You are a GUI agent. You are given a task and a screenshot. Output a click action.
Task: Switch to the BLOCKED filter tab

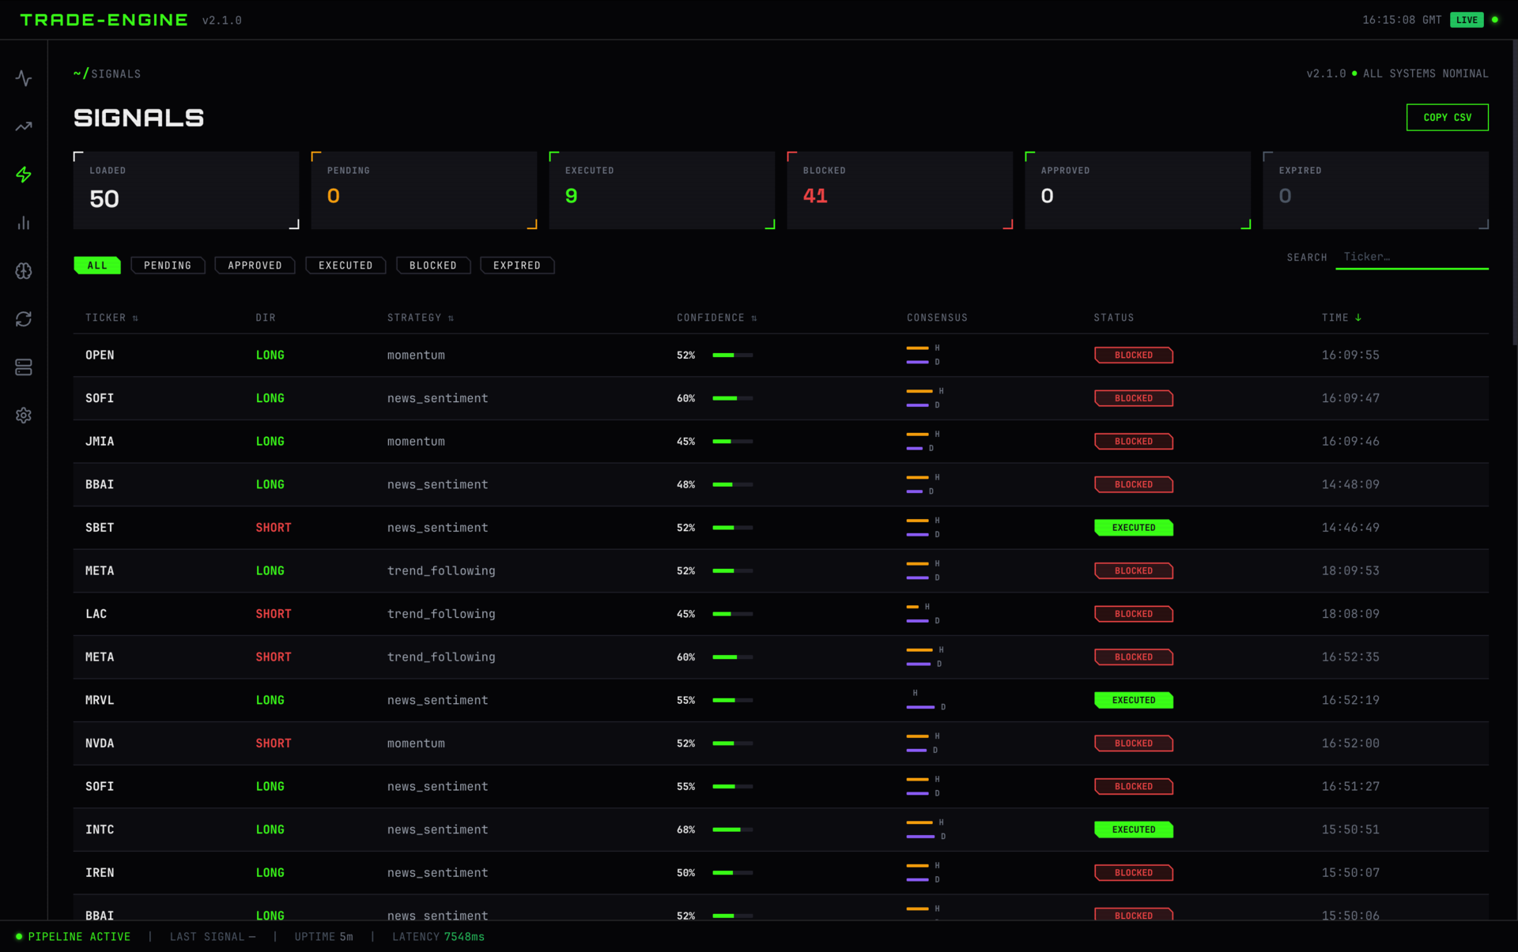coord(433,265)
